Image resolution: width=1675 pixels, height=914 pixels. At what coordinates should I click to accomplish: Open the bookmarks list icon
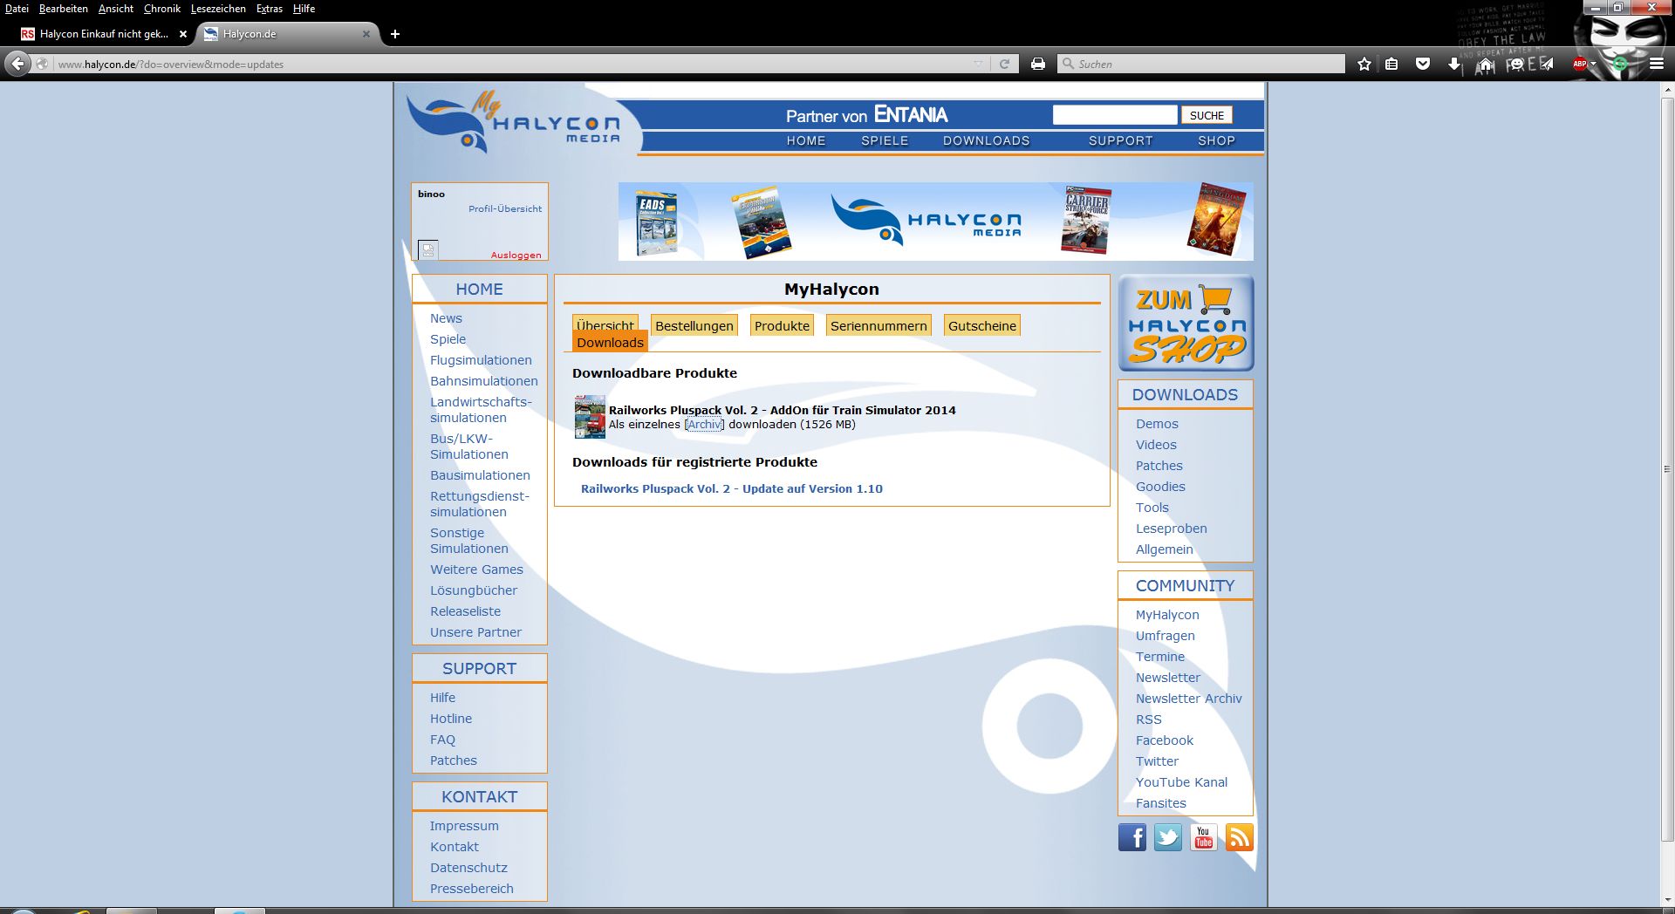1392,64
